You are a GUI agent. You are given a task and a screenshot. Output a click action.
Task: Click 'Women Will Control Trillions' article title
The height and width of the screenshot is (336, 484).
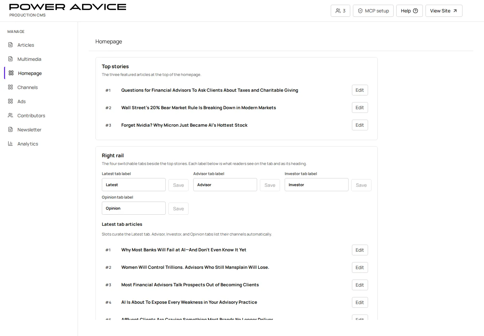click(x=195, y=267)
